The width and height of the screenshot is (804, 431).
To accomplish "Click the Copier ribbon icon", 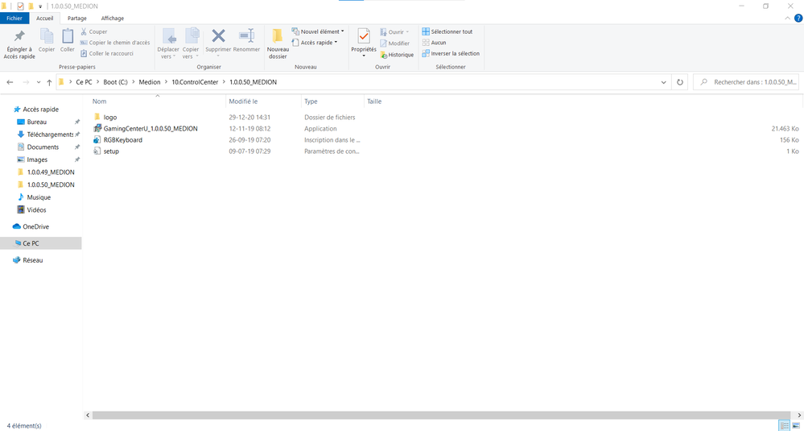I will (47, 36).
